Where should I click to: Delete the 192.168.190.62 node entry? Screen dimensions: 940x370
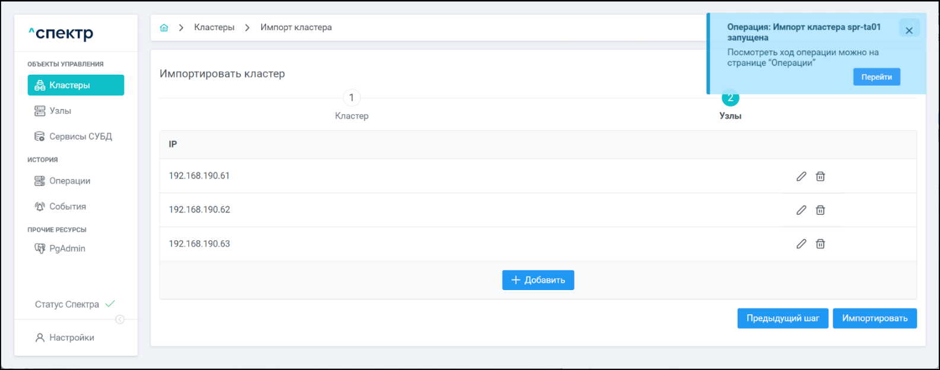click(x=820, y=210)
